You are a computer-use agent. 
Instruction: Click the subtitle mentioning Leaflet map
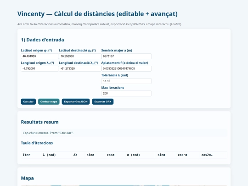pyautogui.click(x=100, y=24)
